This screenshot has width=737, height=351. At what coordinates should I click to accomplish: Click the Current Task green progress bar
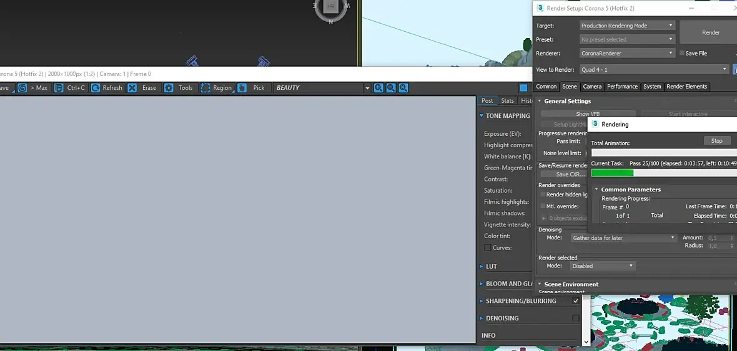click(x=612, y=173)
